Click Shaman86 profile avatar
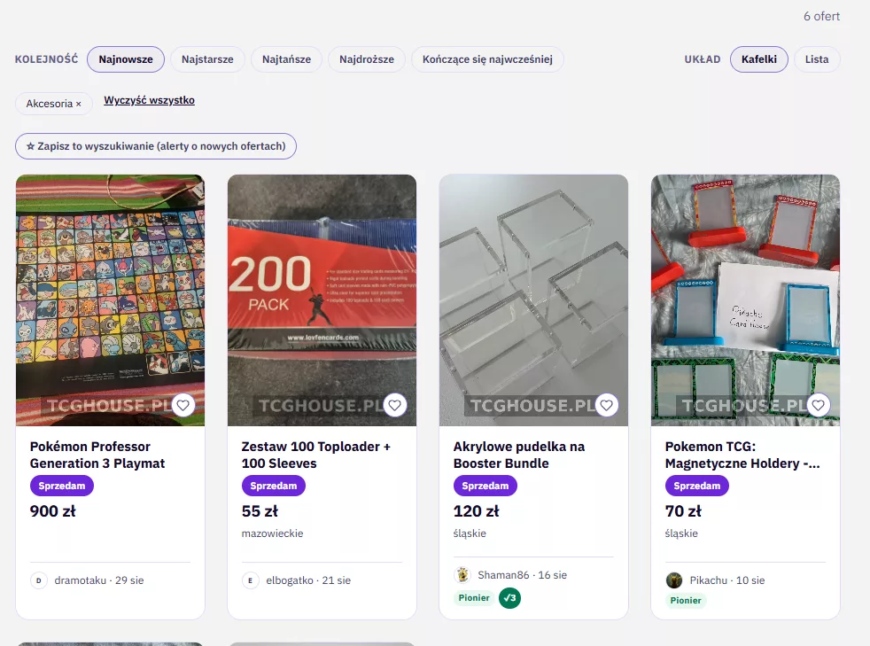 coord(462,575)
